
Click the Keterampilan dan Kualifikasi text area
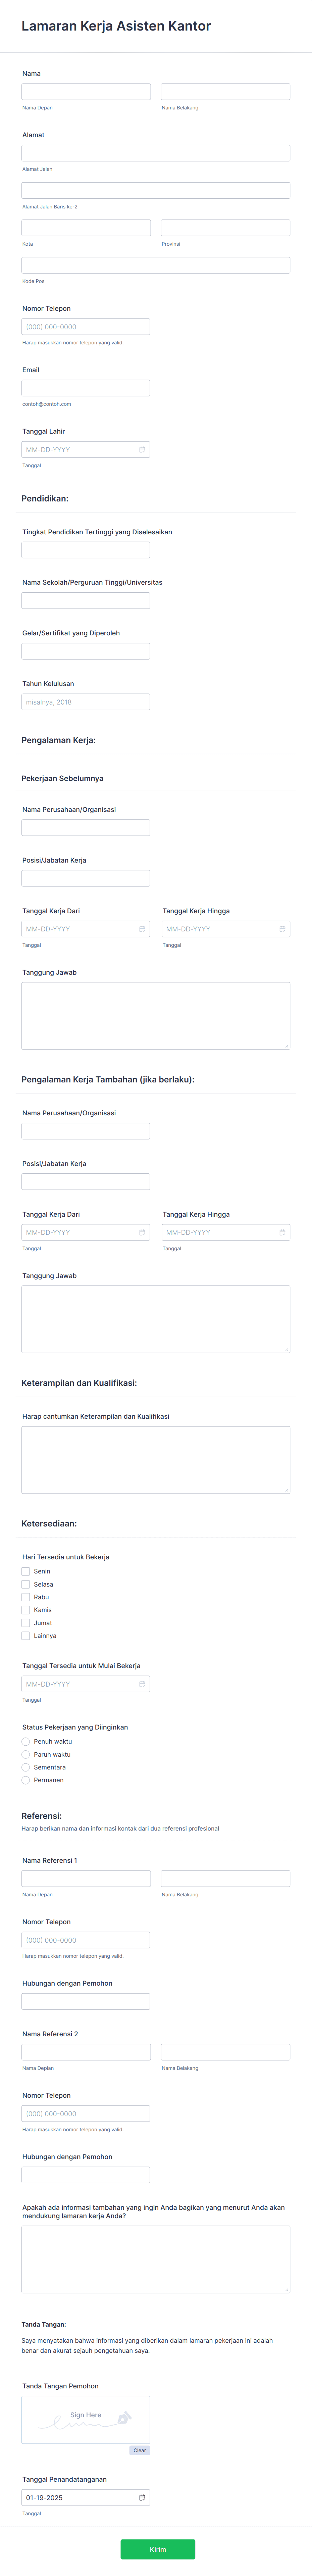pos(156,1460)
